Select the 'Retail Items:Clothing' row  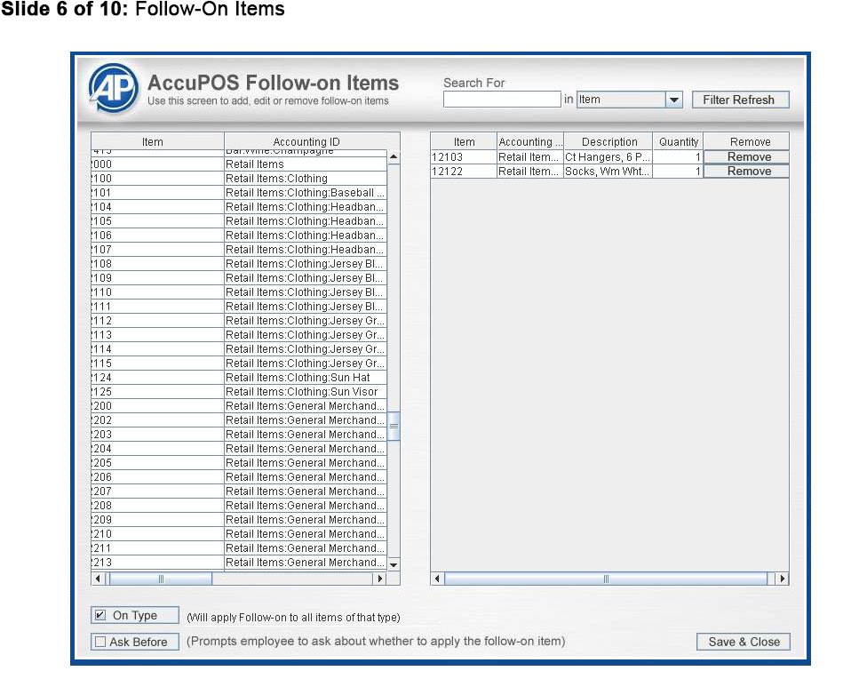[239, 179]
